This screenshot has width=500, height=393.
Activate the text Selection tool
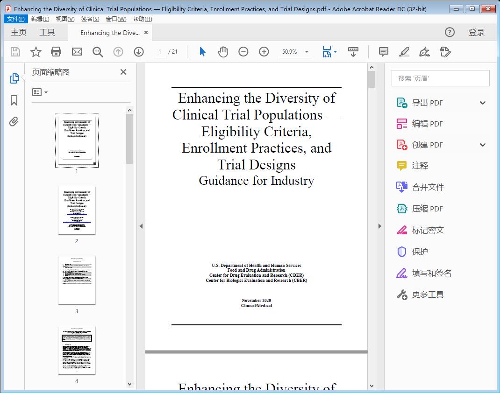point(202,52)
